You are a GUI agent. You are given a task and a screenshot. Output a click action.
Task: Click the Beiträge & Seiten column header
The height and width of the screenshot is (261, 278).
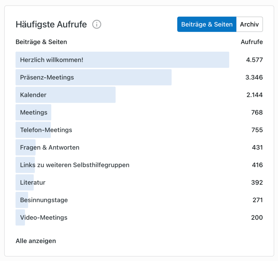[x=41, y=42]
